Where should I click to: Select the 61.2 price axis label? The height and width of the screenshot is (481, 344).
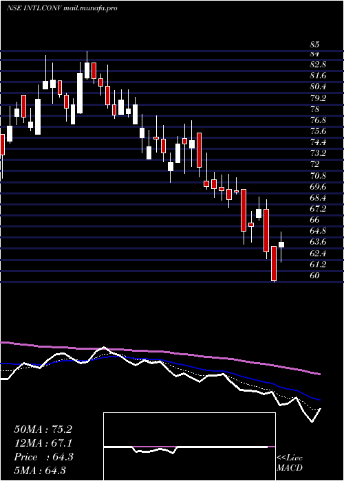tap(318, 264)
